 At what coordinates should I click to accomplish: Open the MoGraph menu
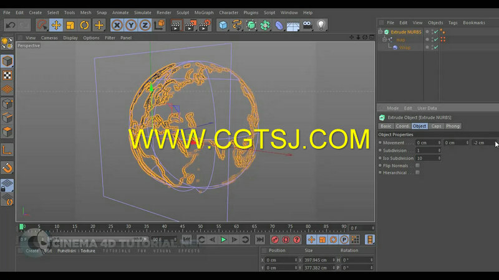(204, 12)
